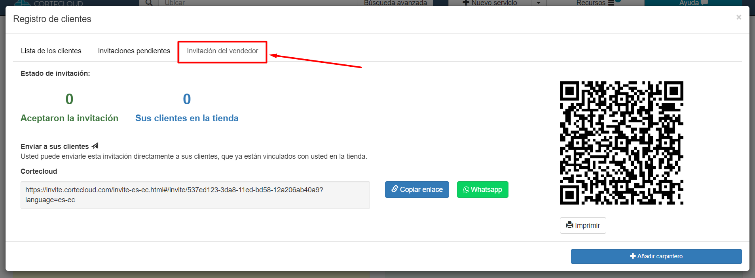The width and height of the screenshot is (755, 278).
Task: Share invitation via Whatsapp button
Action: [482, 190]
